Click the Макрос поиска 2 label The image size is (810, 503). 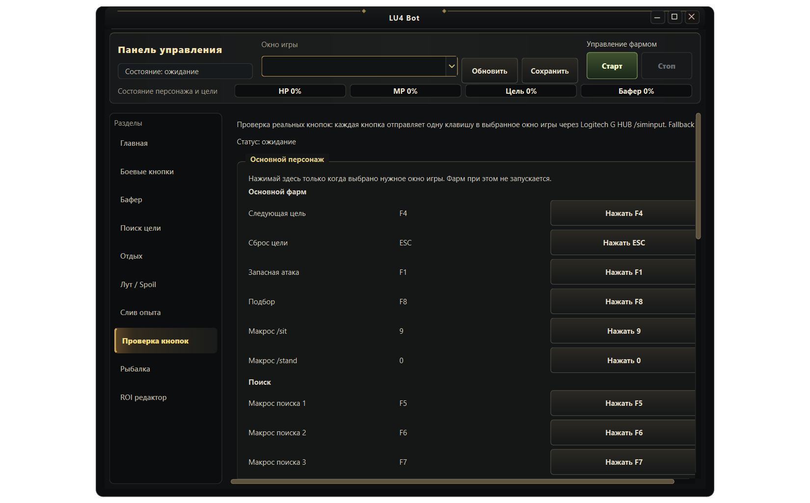(277, 433)
